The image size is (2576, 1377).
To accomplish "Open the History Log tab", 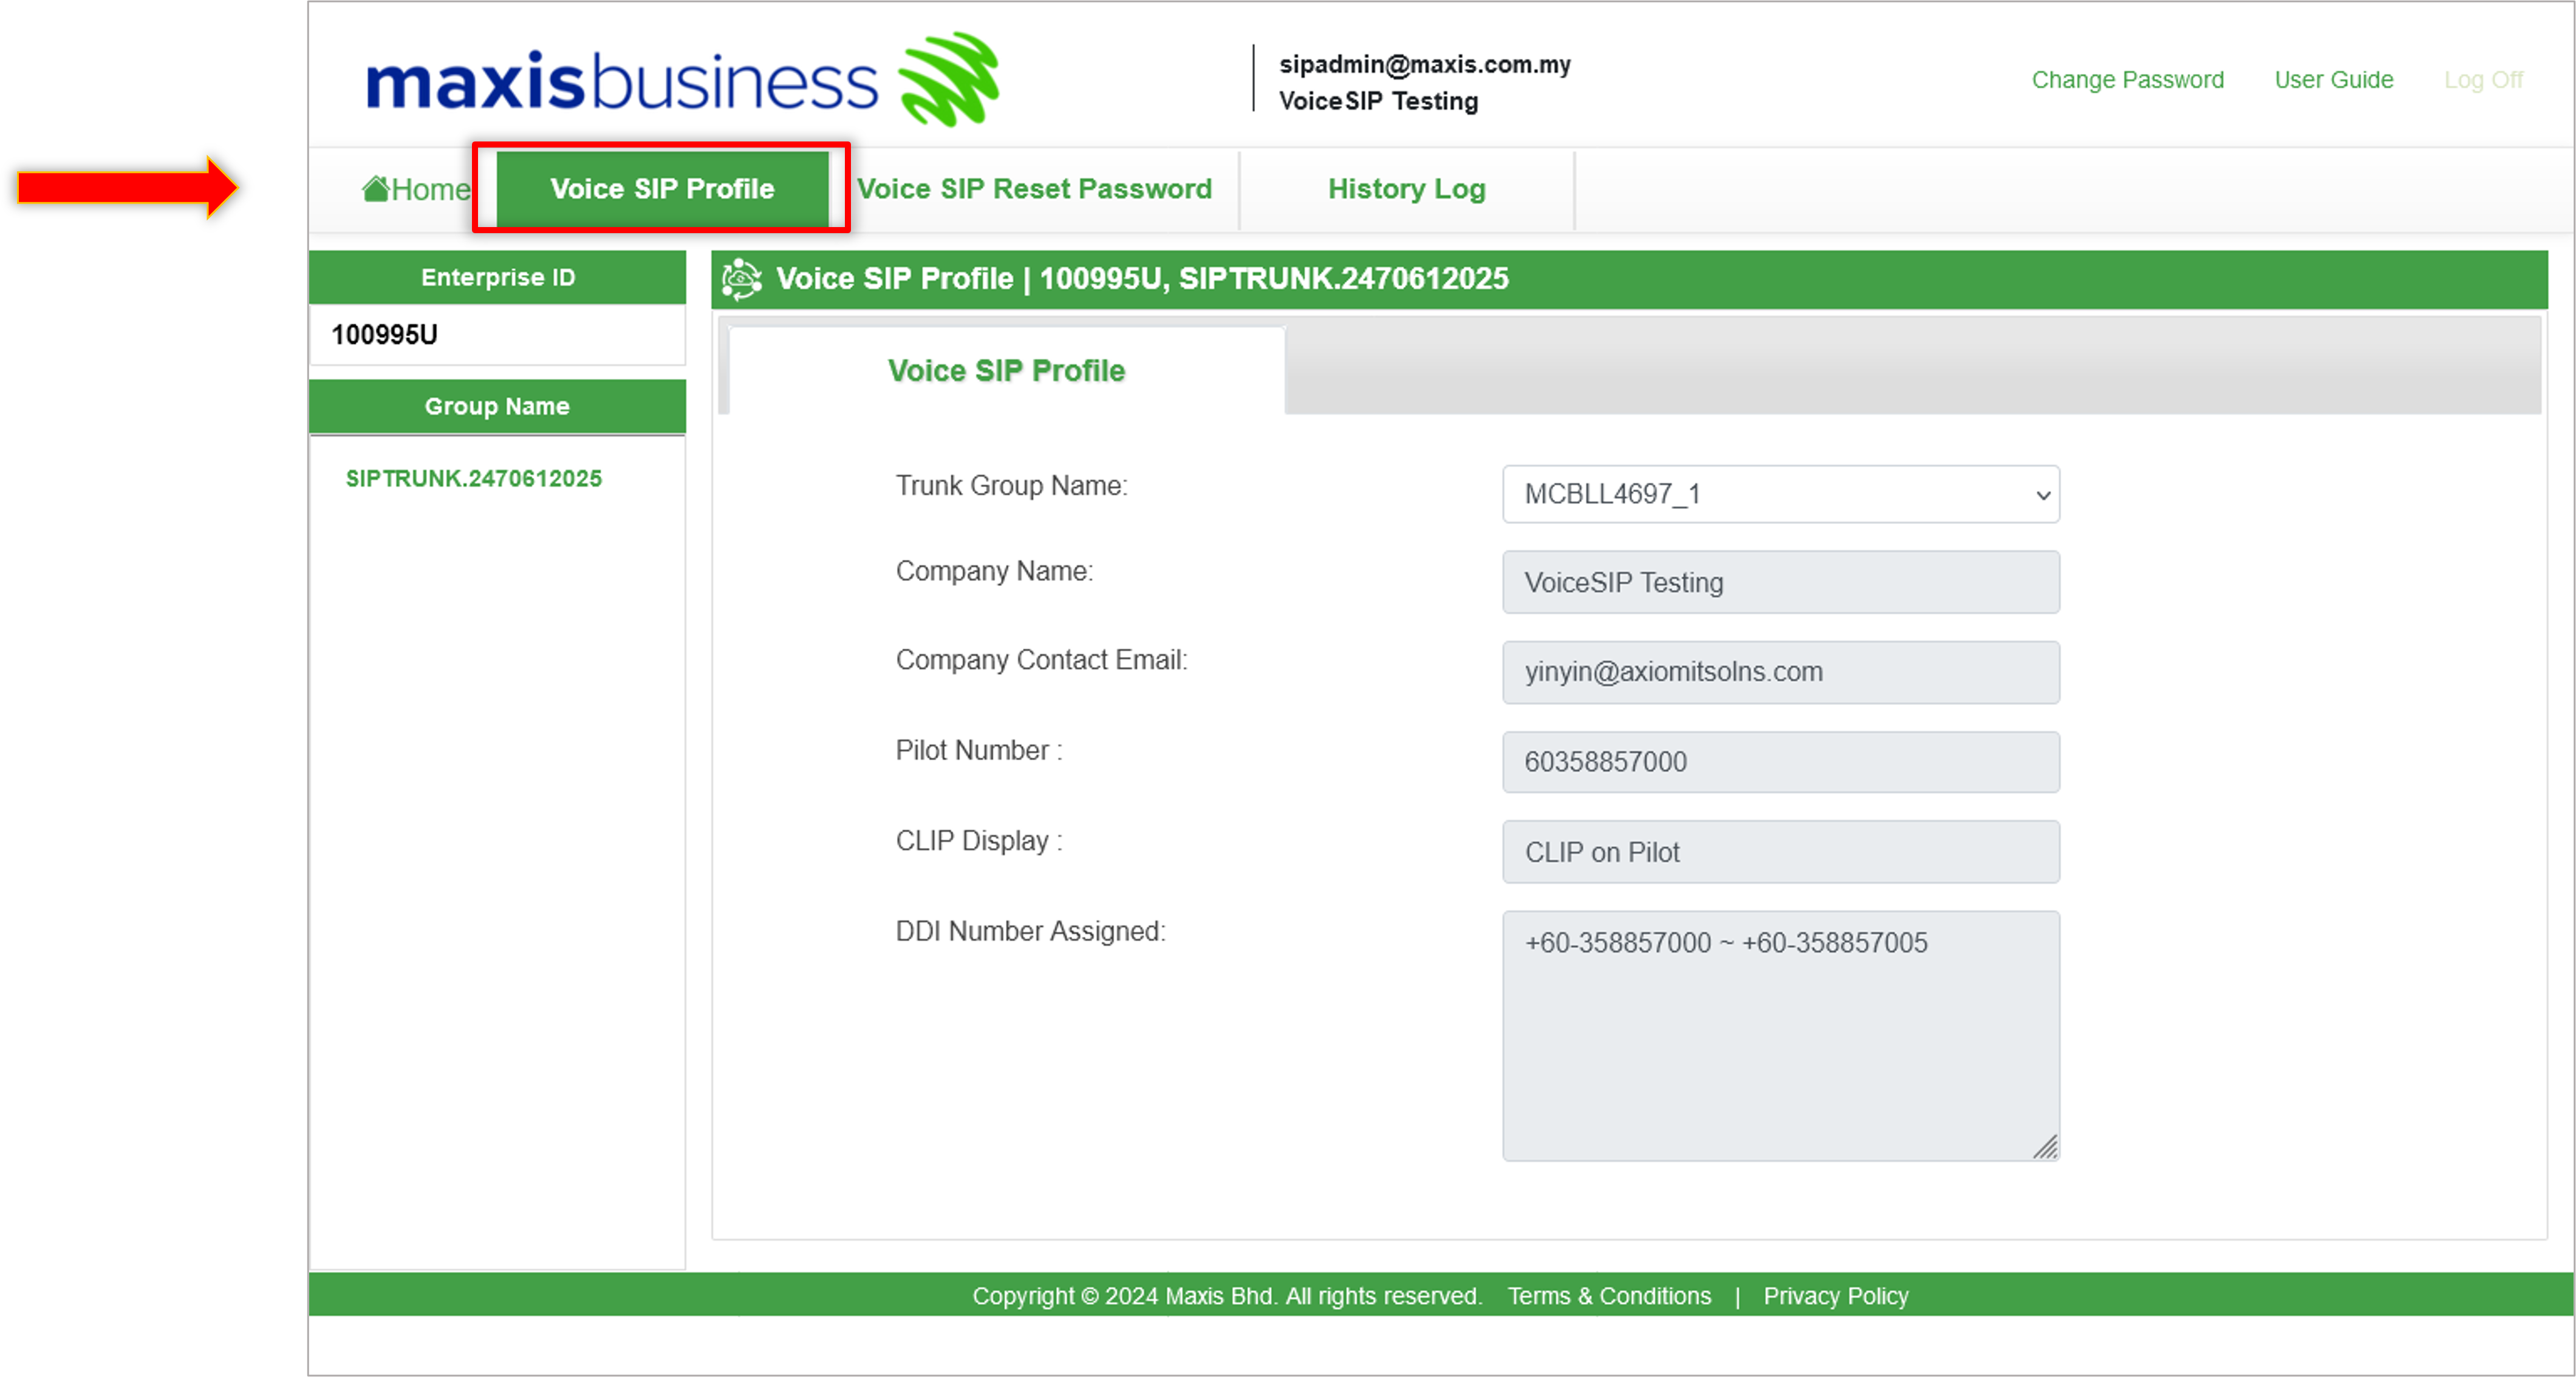I will point(1406,189).
